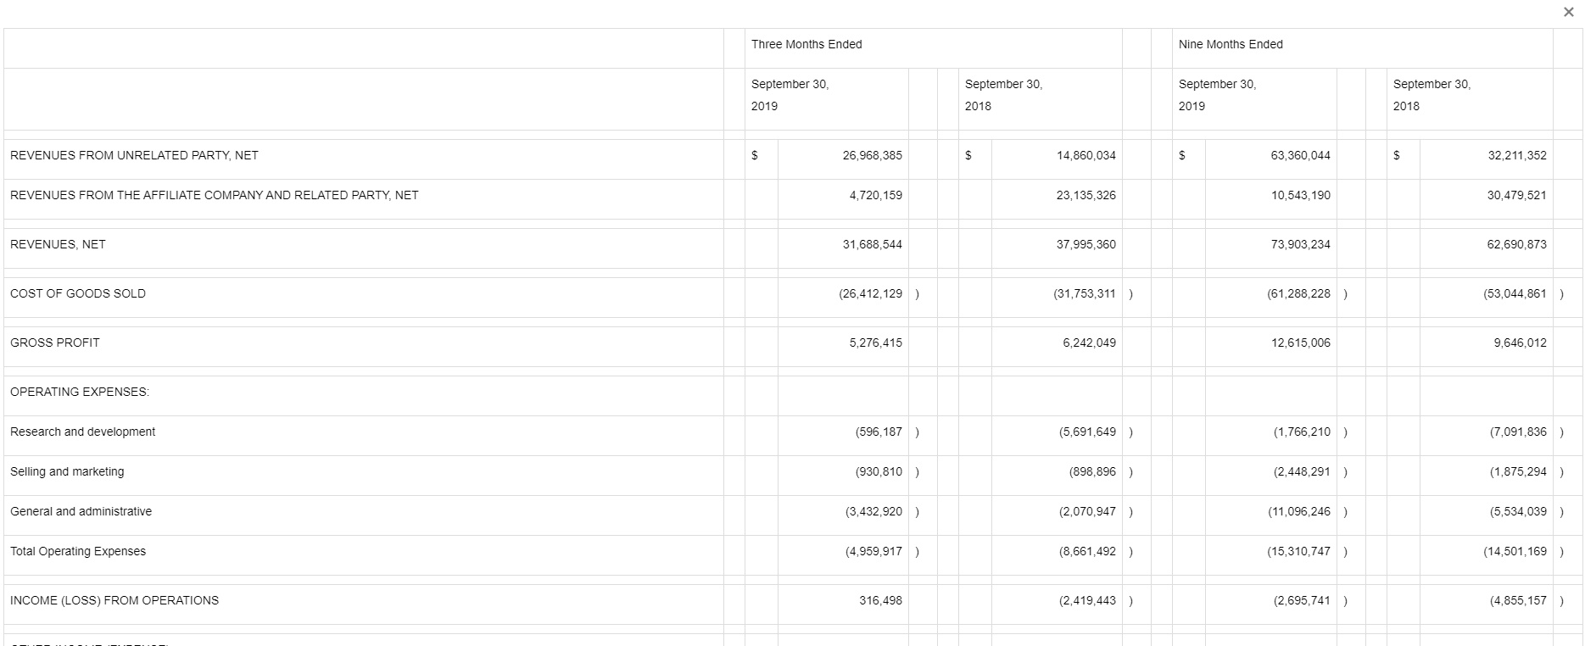Click the INCOME (LOSS) FROM OPERATIONS label
Image resolution: width=1585 pixels, height=646 pixels.
[114, 601]
